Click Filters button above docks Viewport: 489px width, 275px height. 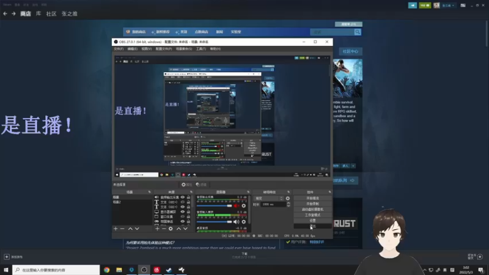pos(201,185)
